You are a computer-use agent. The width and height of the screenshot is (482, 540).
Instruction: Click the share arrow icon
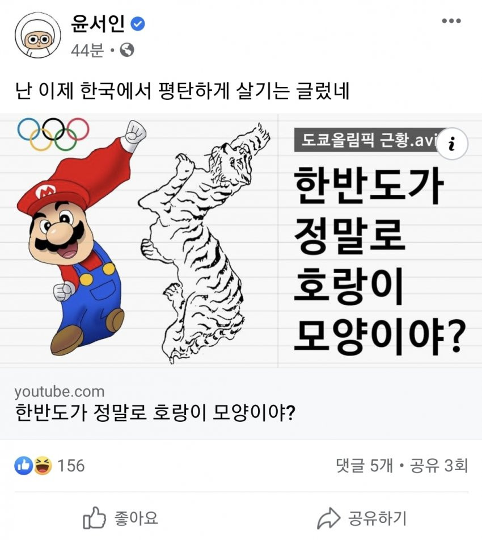coord(328,518)
